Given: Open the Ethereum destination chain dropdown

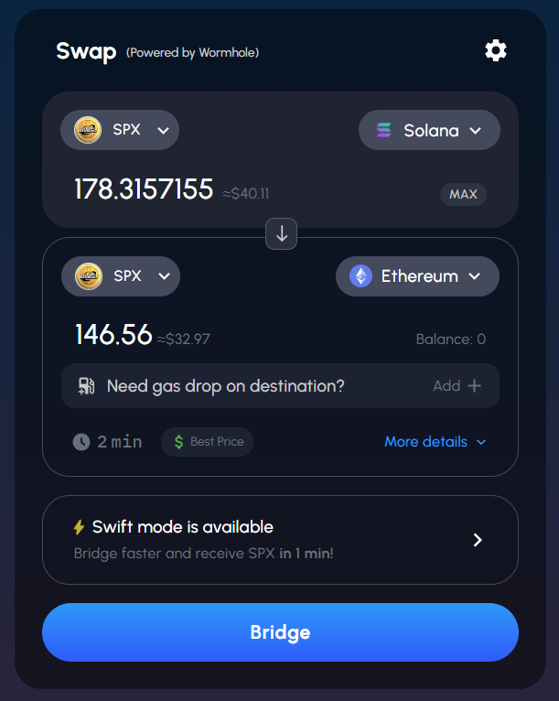Looking at the screenshot, I should point(417,275).
